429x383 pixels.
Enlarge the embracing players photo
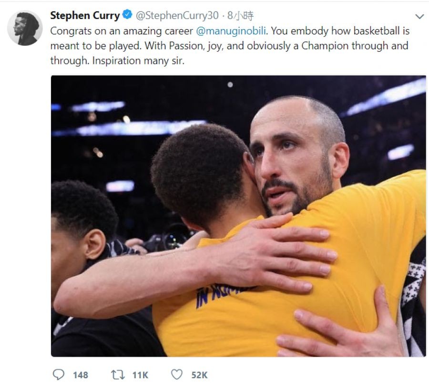click(238, 216)
